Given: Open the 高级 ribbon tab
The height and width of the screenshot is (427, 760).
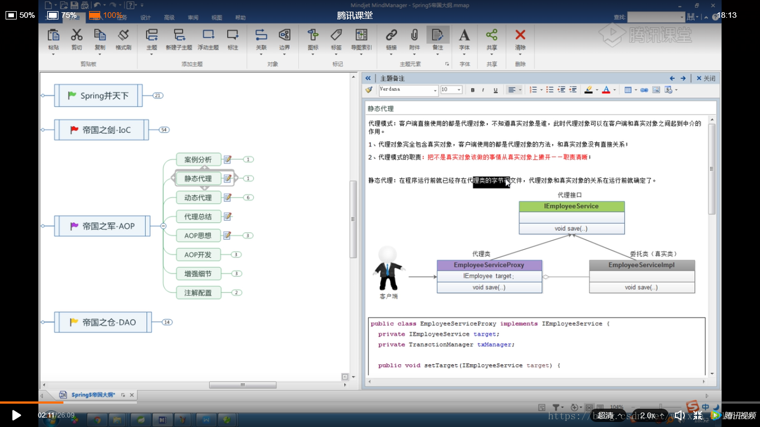Looking at the screenshot, I should coord(169,18).
